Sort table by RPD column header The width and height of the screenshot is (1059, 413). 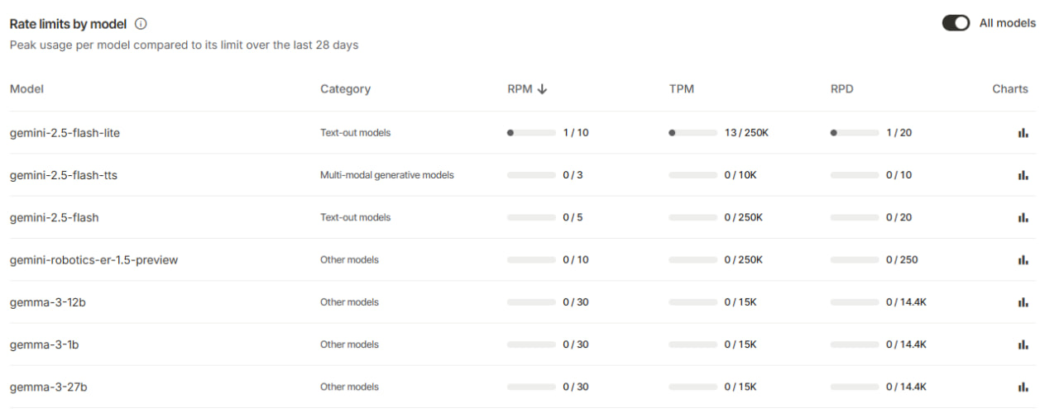[841, 89]
